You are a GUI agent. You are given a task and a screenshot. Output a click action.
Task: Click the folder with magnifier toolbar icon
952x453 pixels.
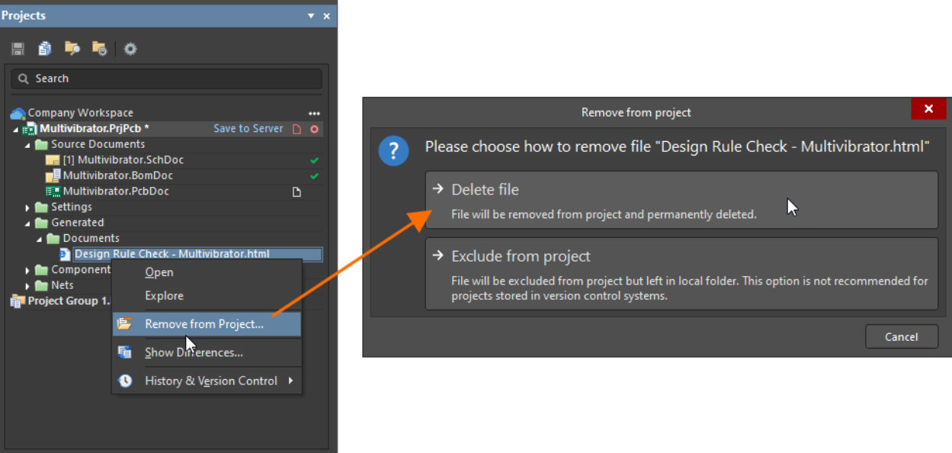pos(72,49)
